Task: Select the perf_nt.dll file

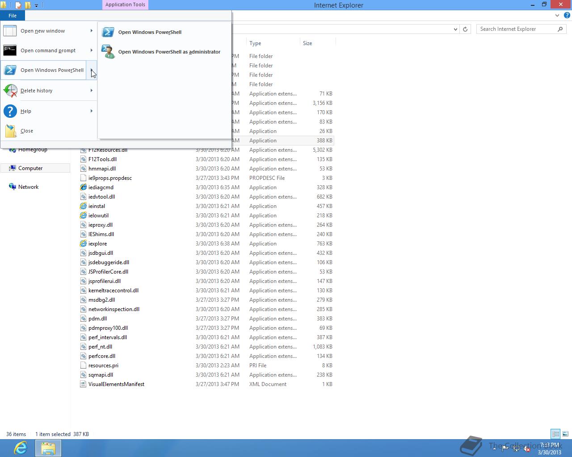Action: coord(100,347)
